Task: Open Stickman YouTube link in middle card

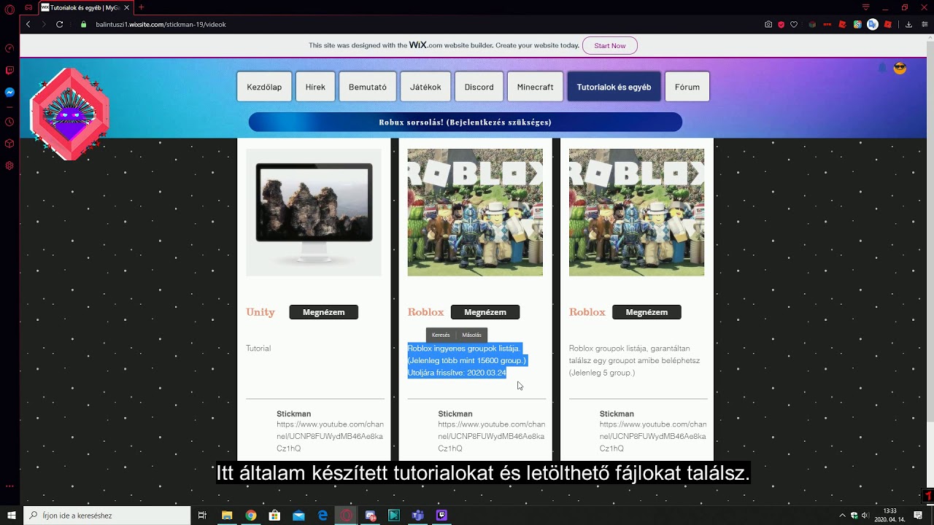Action: pos(492,436)
